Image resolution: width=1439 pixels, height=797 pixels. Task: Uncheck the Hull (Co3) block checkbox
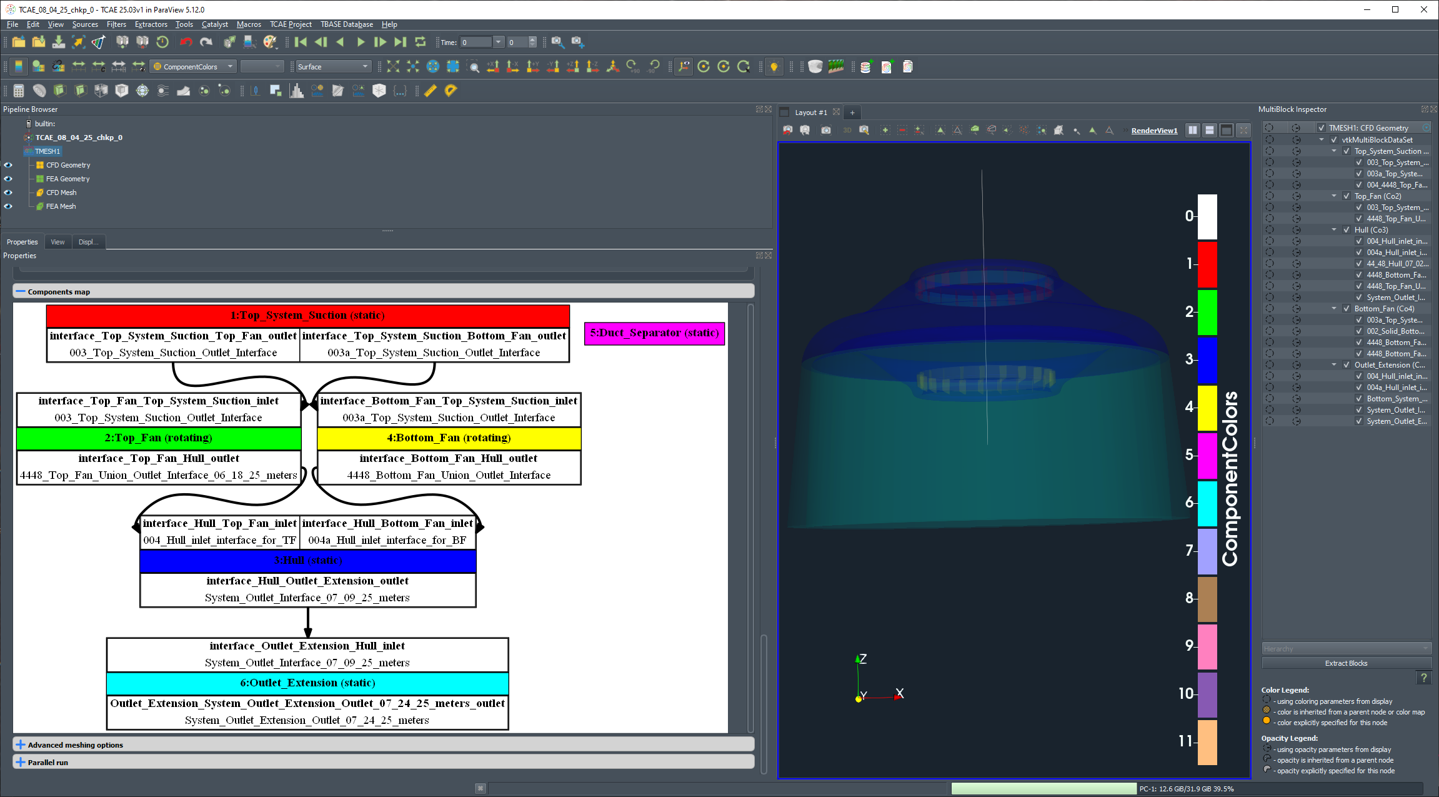[1346, 230]
